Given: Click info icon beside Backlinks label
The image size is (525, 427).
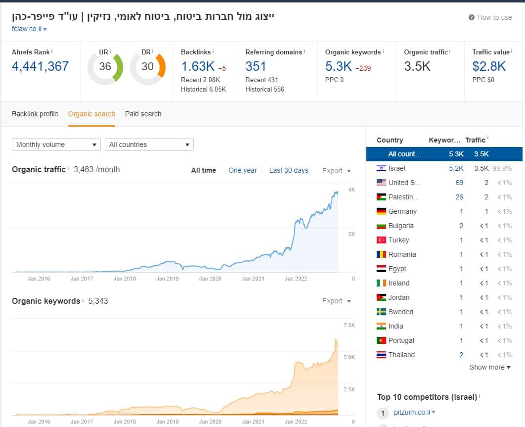Looking at the screenshot, I should [213, 51].
